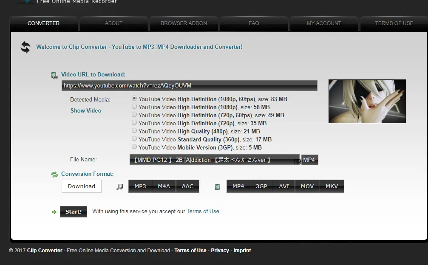Select High Quality 480p 21 MB option
This screenshot has width=428, height=265.
(x=134, y=131)
